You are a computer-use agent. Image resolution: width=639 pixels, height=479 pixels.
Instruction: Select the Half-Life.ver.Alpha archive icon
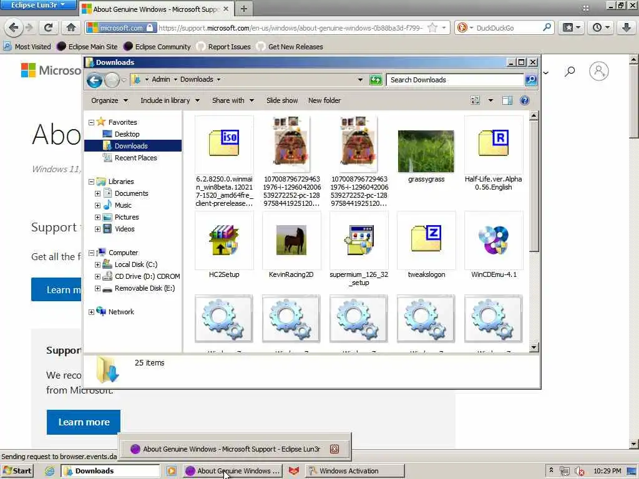click(x=494, y=143)
